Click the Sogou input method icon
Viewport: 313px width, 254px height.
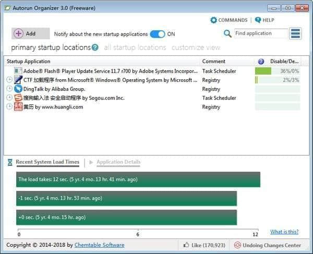(x=18, y=98)
